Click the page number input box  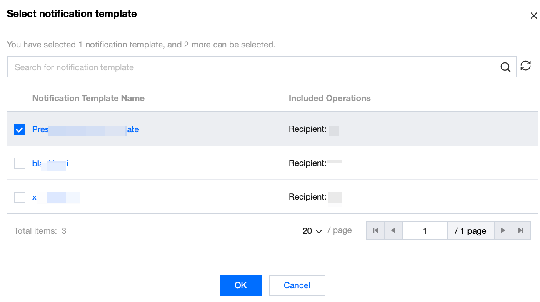click(425, 230)
